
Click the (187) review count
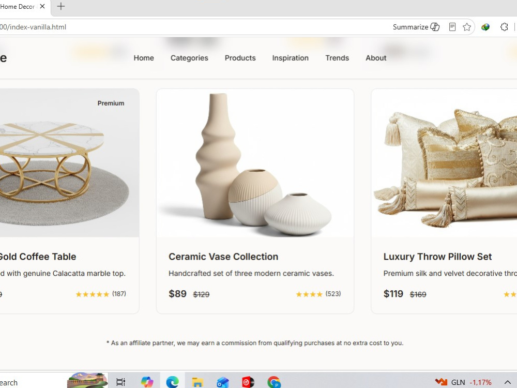(x=119, y=294)
